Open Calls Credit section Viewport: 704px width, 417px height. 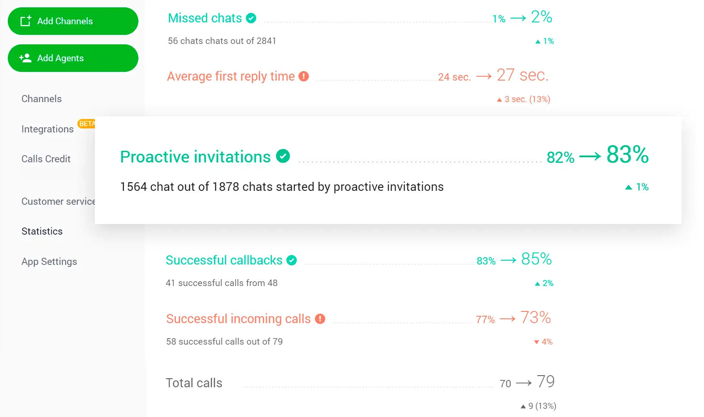click(x=46, y=159)
